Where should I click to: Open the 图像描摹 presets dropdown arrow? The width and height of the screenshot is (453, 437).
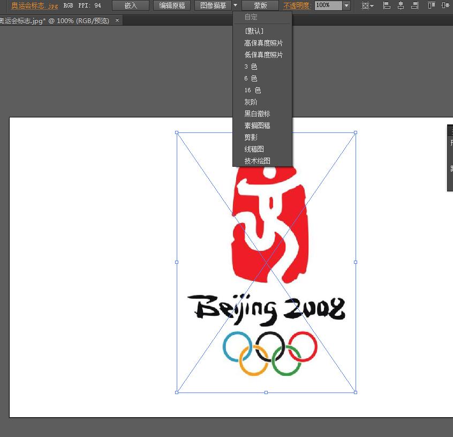236,5
